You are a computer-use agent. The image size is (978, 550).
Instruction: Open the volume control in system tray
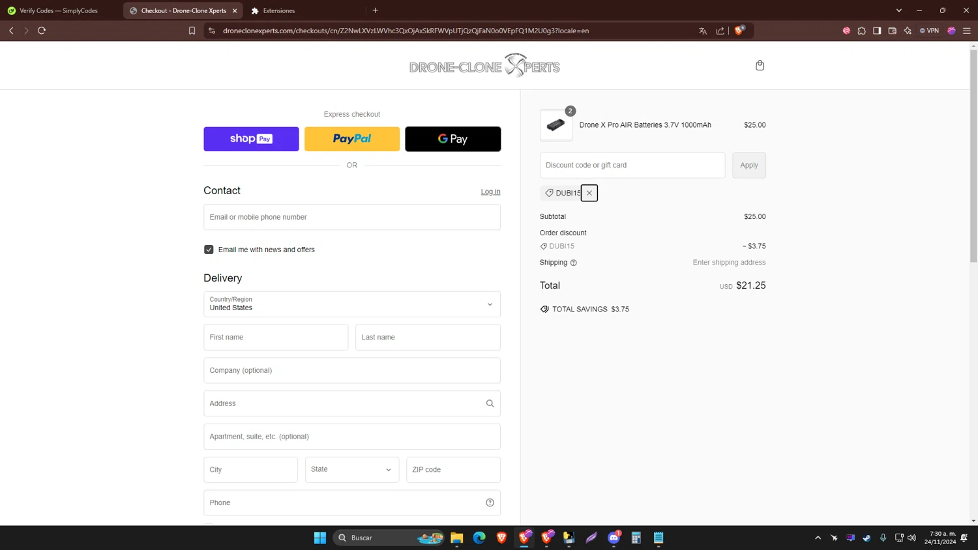point(911,538)
